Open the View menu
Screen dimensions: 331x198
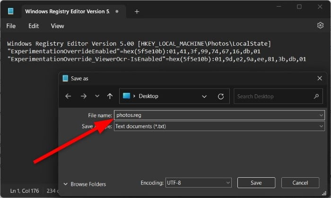[x=57, y=26]
